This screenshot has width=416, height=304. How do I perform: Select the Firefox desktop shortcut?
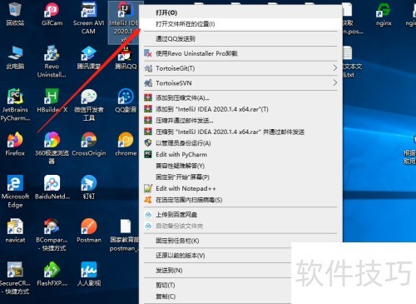coord(15,144)
